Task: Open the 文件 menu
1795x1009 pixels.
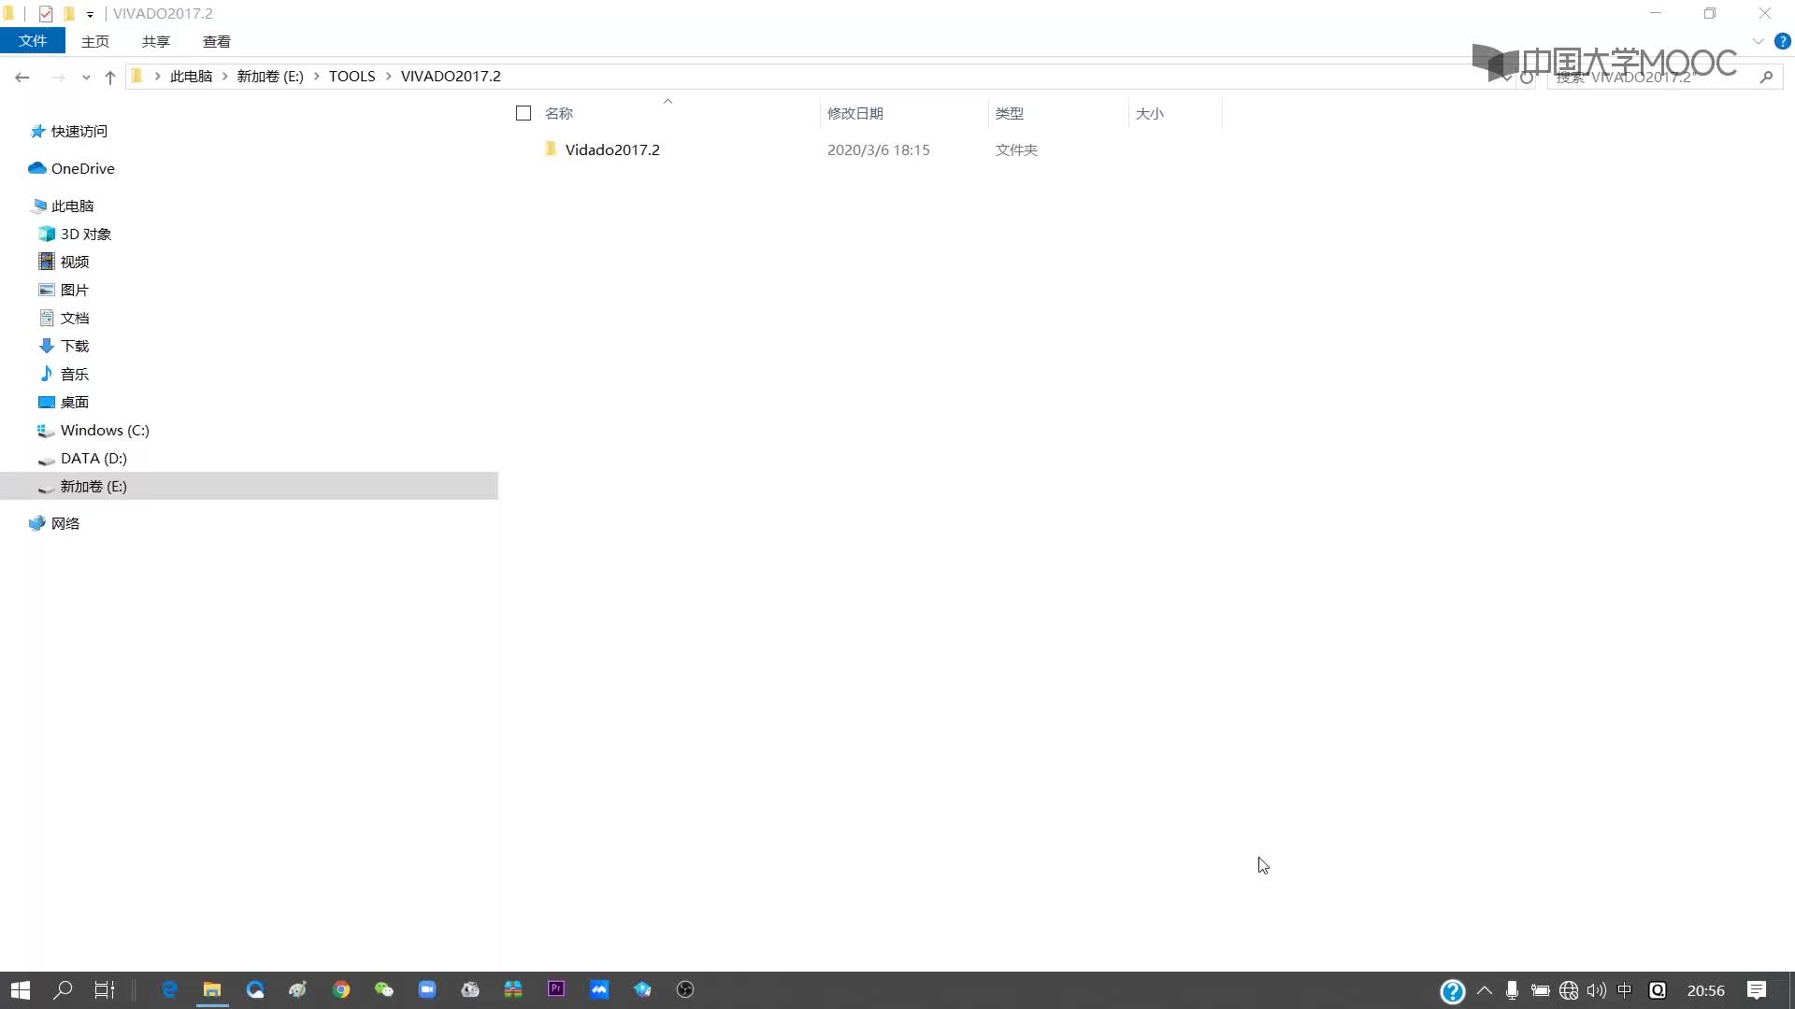Action: [33, 41]
